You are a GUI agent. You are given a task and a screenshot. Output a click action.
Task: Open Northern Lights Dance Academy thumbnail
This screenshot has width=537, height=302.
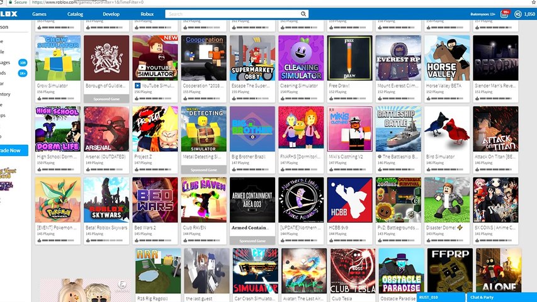pyautogui.click(x=301, y=200)
